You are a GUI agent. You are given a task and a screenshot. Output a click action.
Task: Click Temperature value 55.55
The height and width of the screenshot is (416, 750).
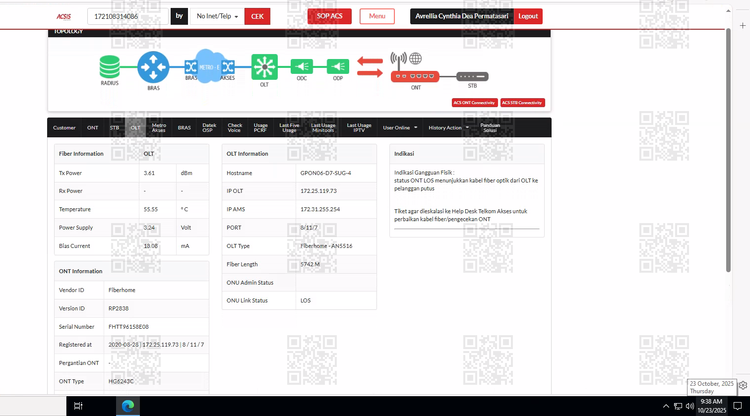click(x=151, y=209)
